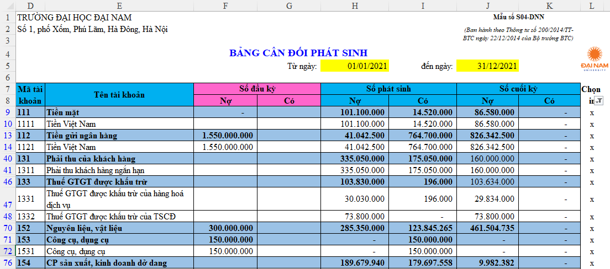Viewport: 610px width, 269px height.
Task: Select account code 111 cell
Action: click(31, 112)
